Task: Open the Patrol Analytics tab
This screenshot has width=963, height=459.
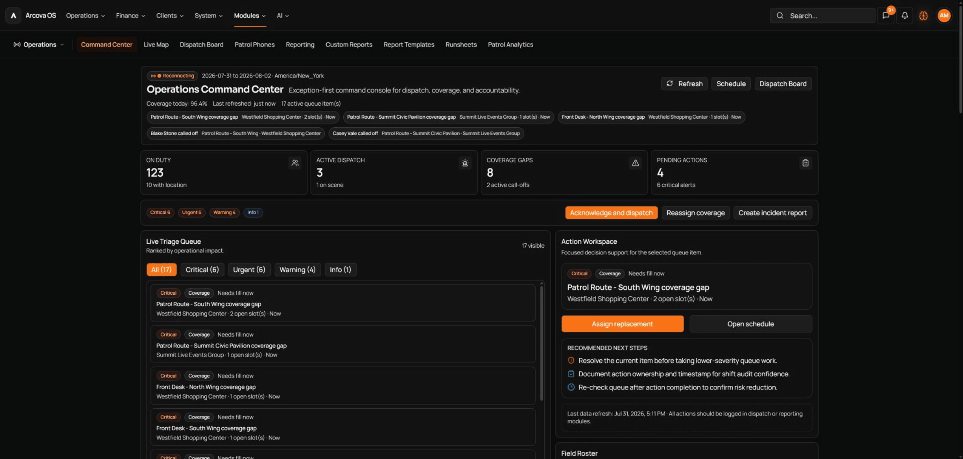Action: coord(510,45)
